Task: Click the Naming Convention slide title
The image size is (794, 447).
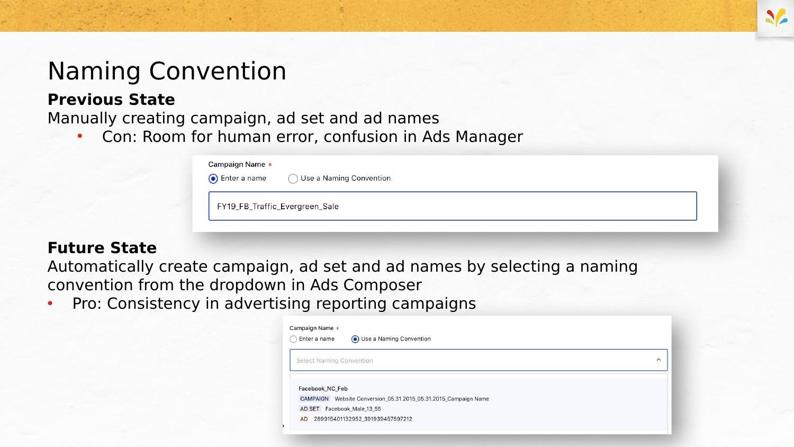Action: (x=167, y=71)
